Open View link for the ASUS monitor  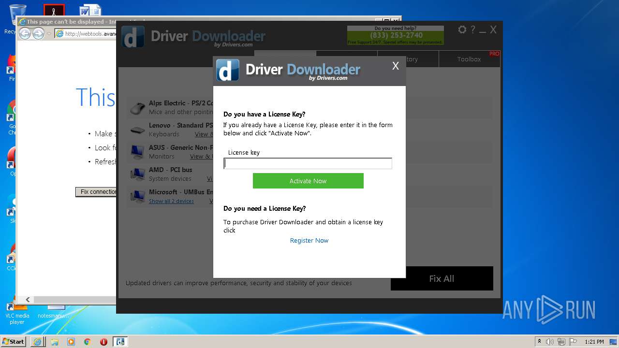[201, 157]
